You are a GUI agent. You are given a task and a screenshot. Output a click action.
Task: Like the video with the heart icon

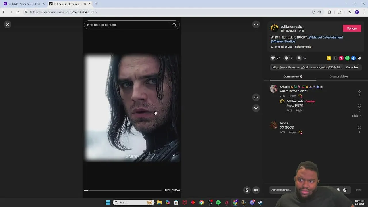[x=273, y=58]
